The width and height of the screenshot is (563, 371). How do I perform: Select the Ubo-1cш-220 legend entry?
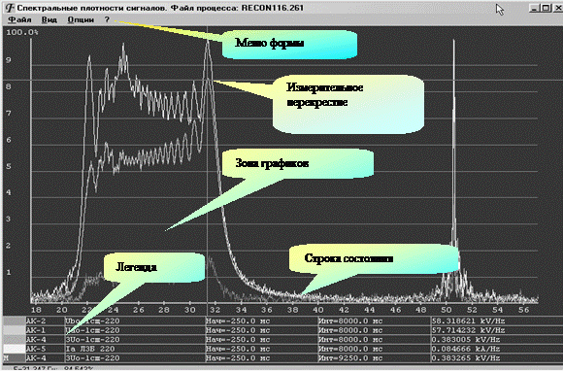click(92, 321)
